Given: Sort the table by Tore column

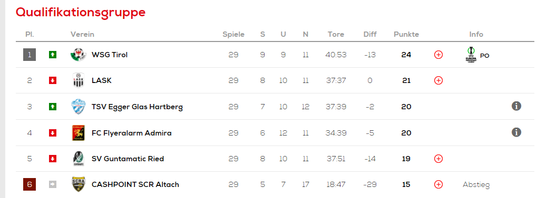Looking at the screenshot, I should [x=336, y=35].
